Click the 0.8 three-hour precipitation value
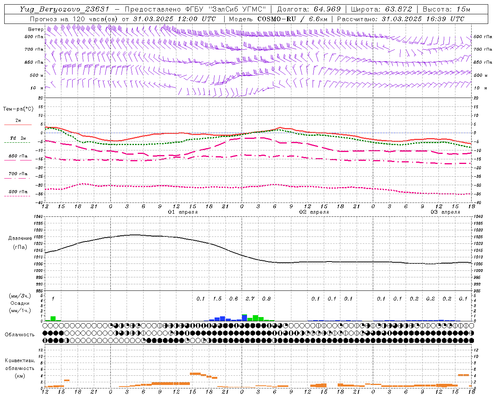This screenshot has width=494, height=395. pyautogui.click(x=266, y=299)
